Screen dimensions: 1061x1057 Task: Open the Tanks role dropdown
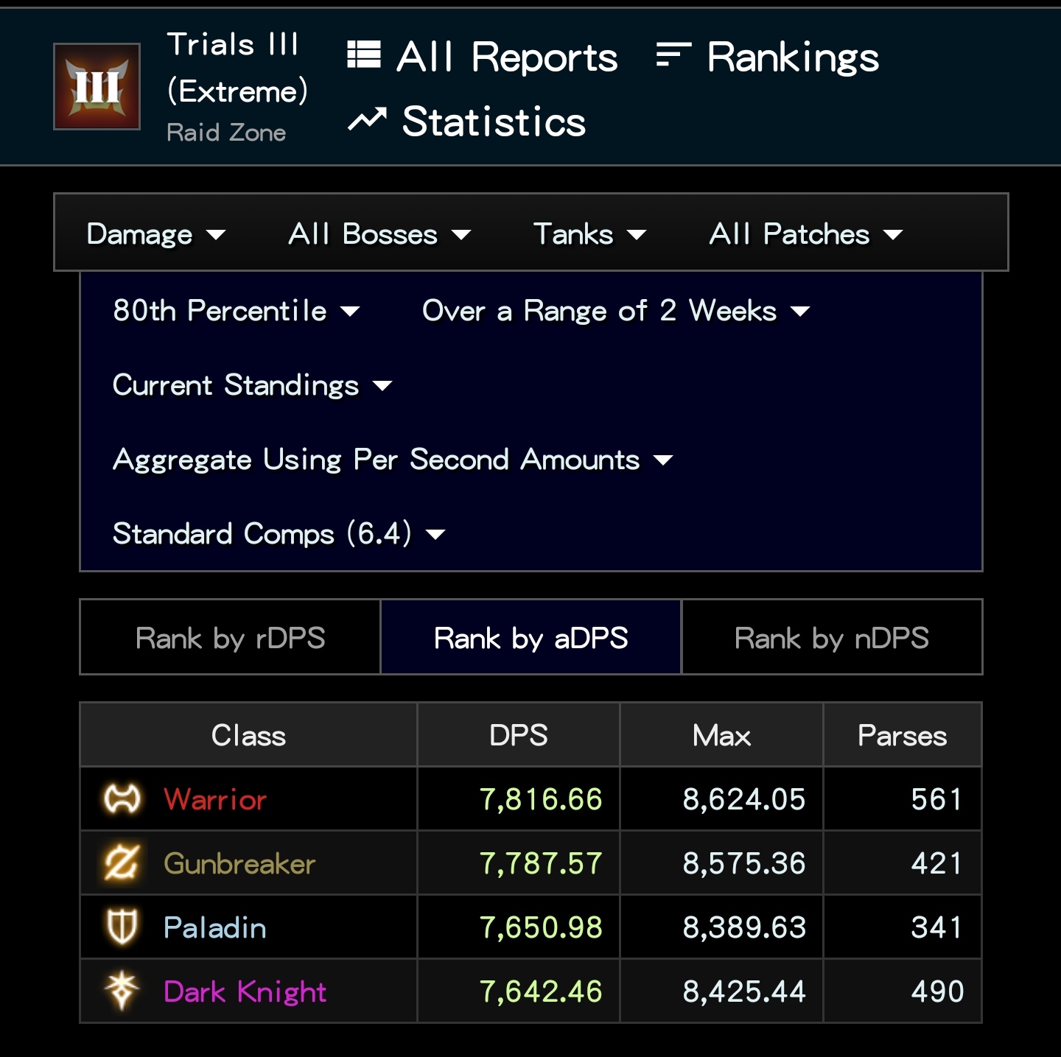589,234
